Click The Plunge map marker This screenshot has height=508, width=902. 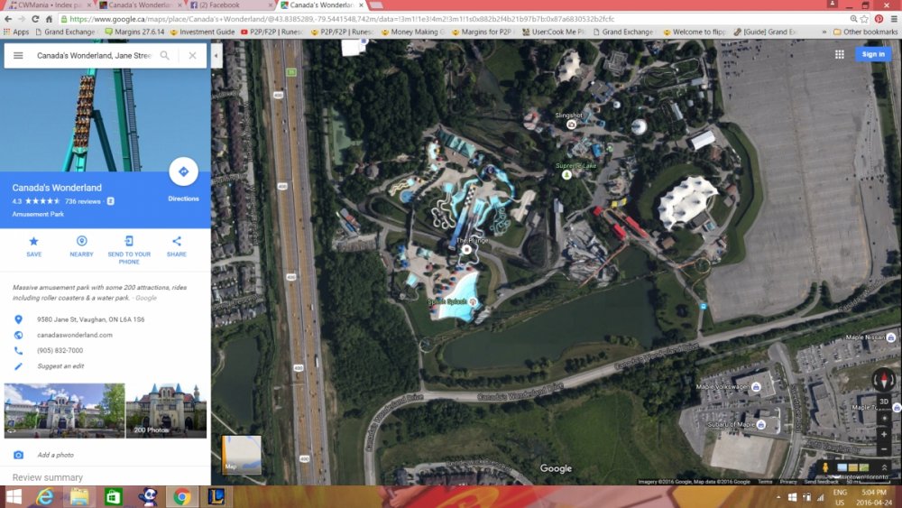(x=466, y=250)
